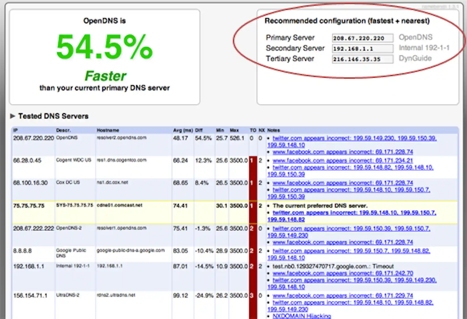Open facebook incorrect link in 208.67.222.222 row

[x=343, y=242]
